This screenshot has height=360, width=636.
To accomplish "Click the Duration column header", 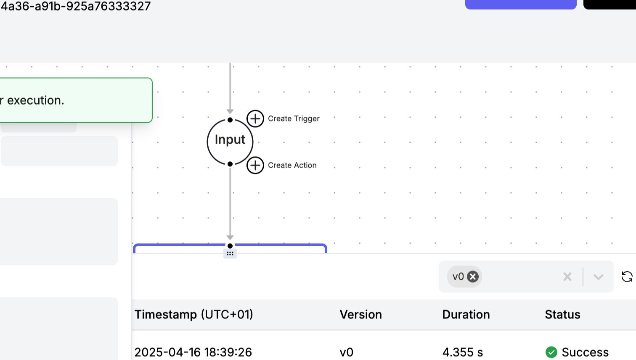I will pos(466,315).
